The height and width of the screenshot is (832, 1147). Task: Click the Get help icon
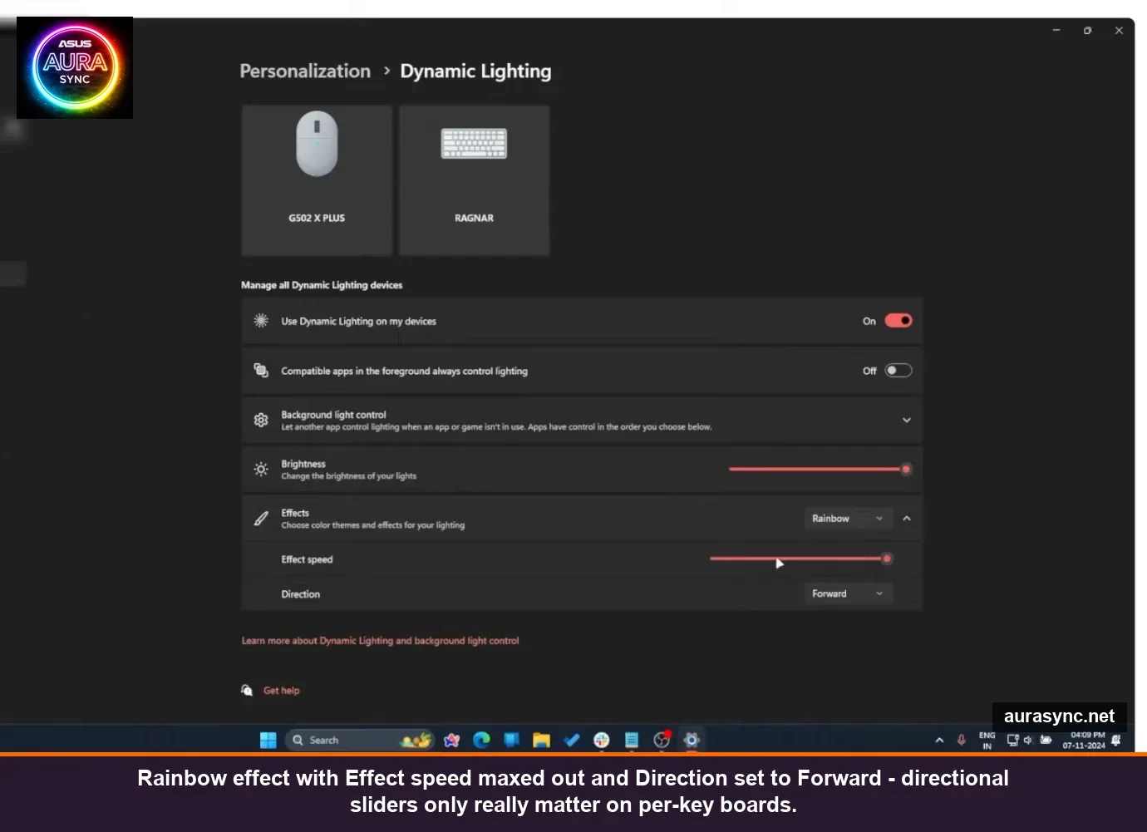tap(247, 690)
